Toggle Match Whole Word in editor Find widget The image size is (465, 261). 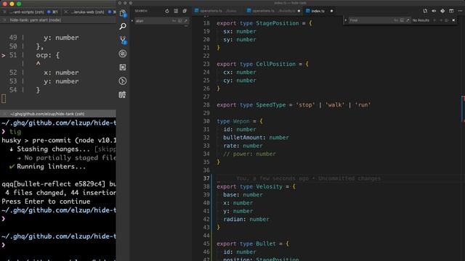click(x=402, y=20)
